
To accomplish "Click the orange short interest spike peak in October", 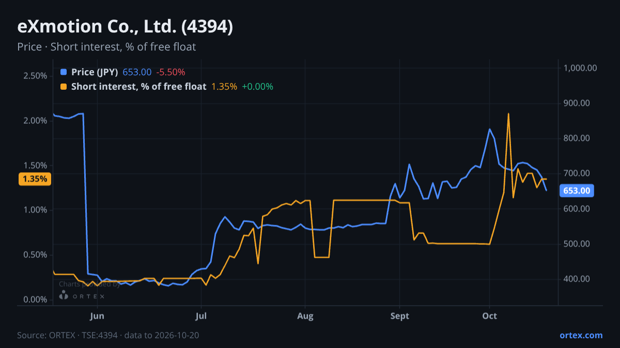I will coord(508,114).
